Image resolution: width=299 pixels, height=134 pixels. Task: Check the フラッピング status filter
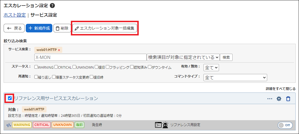coord(107,67)
